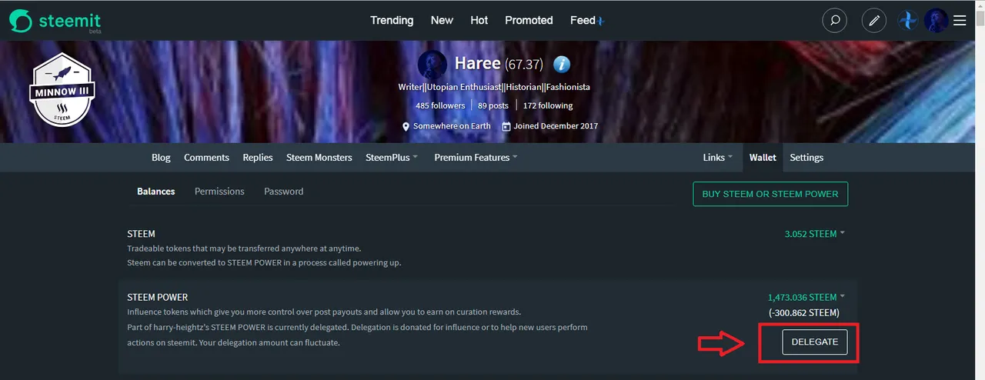The height and width of the screenshot is (380, 985).
Task: Click the blue info icon beside Haree
Action: tap(562, 64)
